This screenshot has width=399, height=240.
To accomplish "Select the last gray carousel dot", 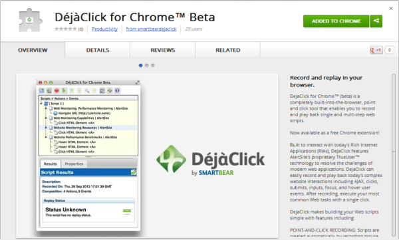I will (153, 65).
